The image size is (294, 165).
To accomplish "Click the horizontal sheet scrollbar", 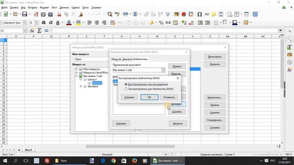I will pyautogui.click(x=130, y=146).
